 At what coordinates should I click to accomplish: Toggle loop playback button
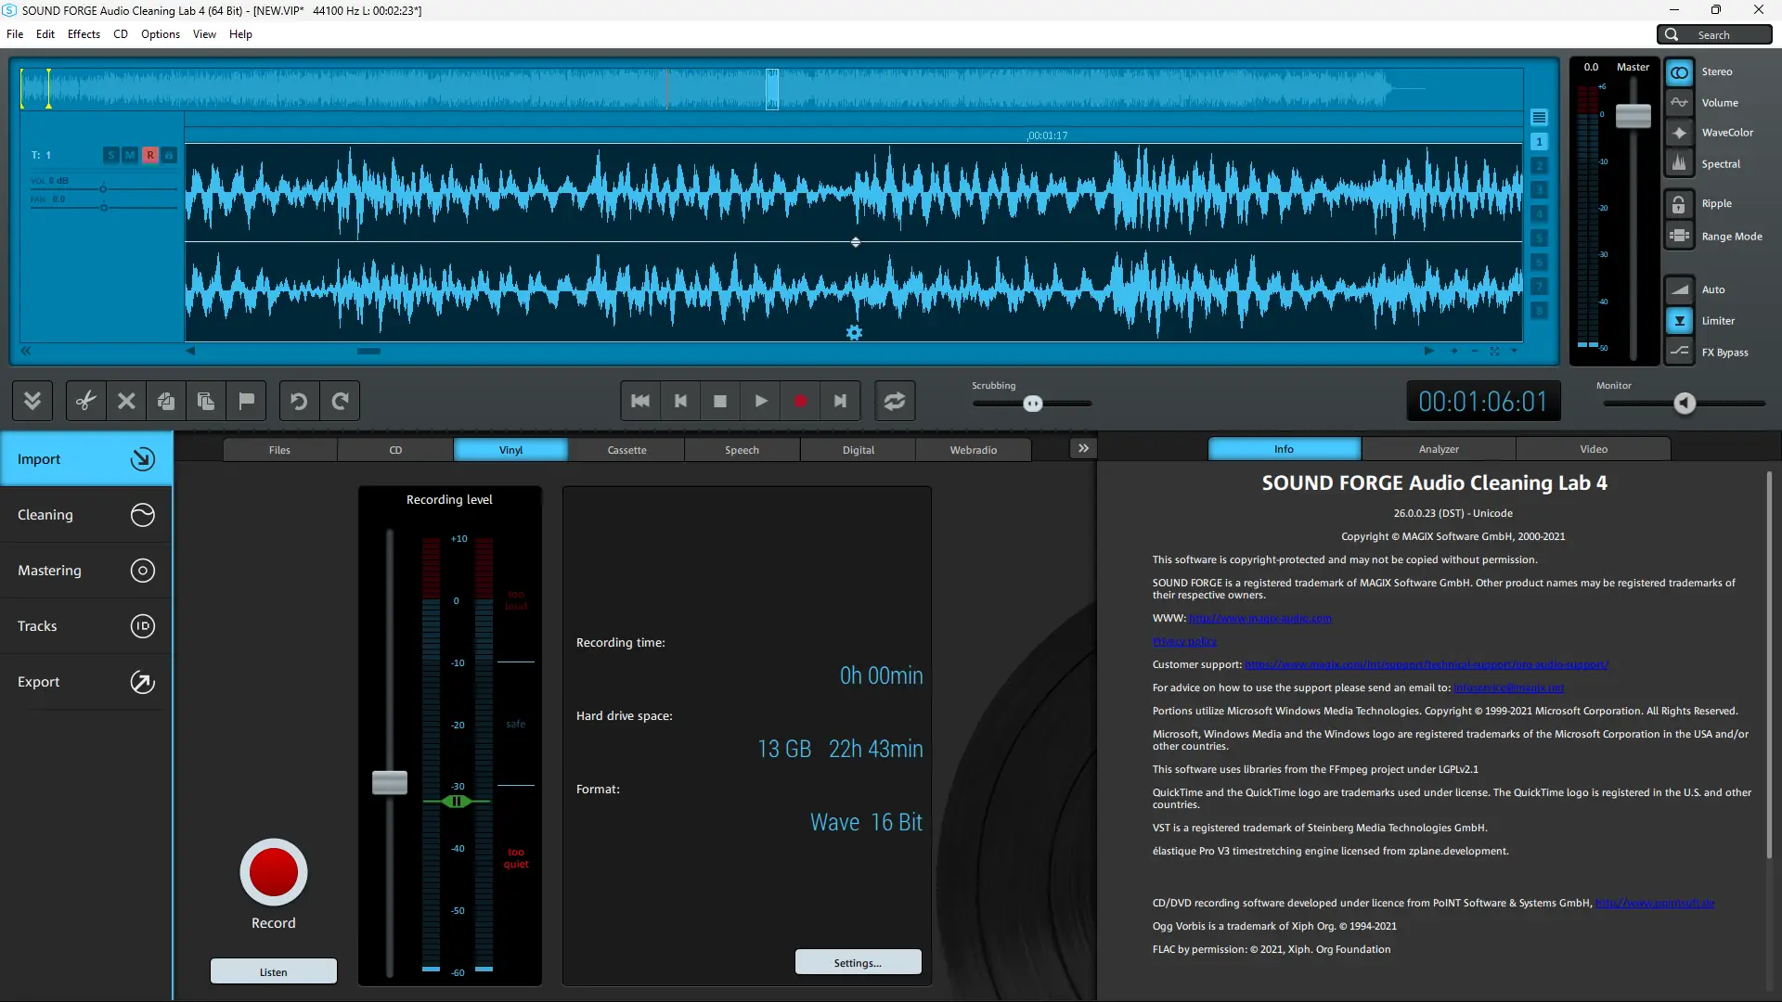coord(894,401)
